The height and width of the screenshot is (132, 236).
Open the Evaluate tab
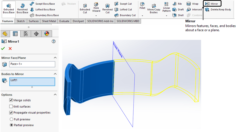64,21
